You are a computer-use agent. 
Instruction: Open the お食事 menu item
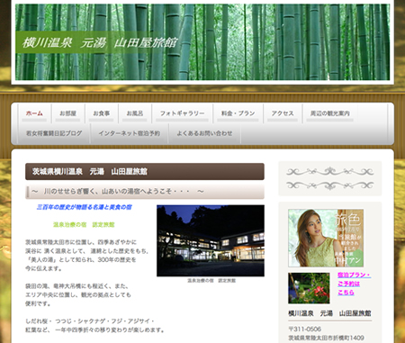click(102, 113)
